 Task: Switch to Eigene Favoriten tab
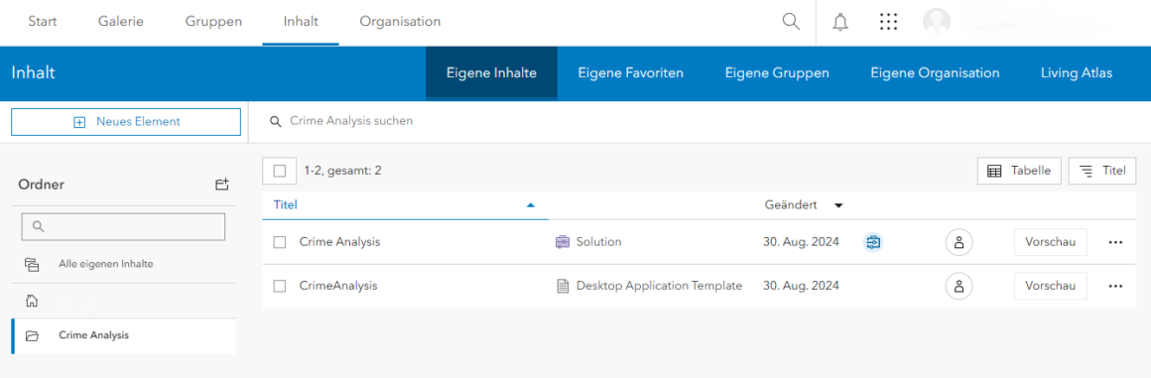click(630, 73)
